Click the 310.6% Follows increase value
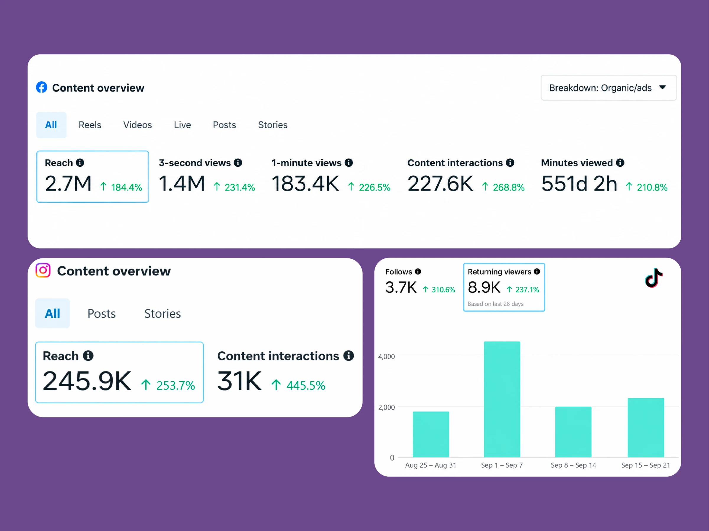The height and width of the screenshot is (531, 709). click(x=443, y=290)
